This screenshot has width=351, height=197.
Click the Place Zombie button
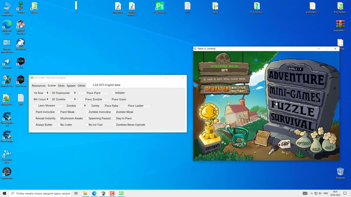(94, 99)
